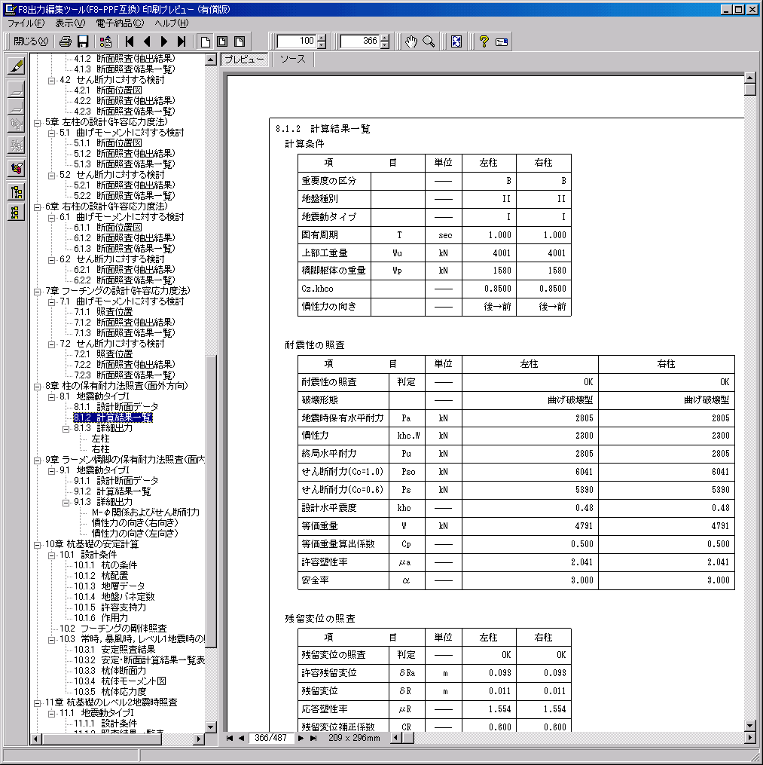The width and height of the screenshot is (763, 765).
Task: Go to next page with toolbar right arrow
Action: [x=164, y=41]
